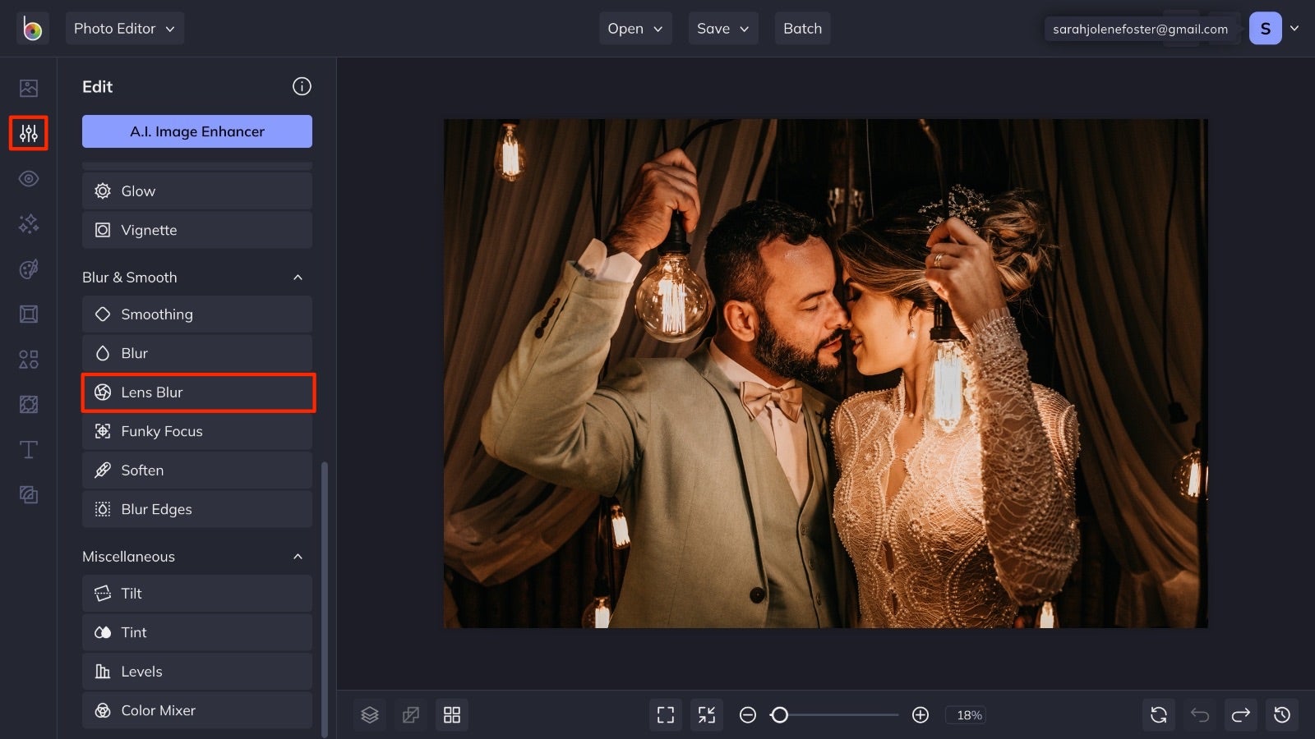Viewport: 1315px width, 739px height.
Task: Open the edit history icon
Action: pyautogui.click(x=1284, y=714)
